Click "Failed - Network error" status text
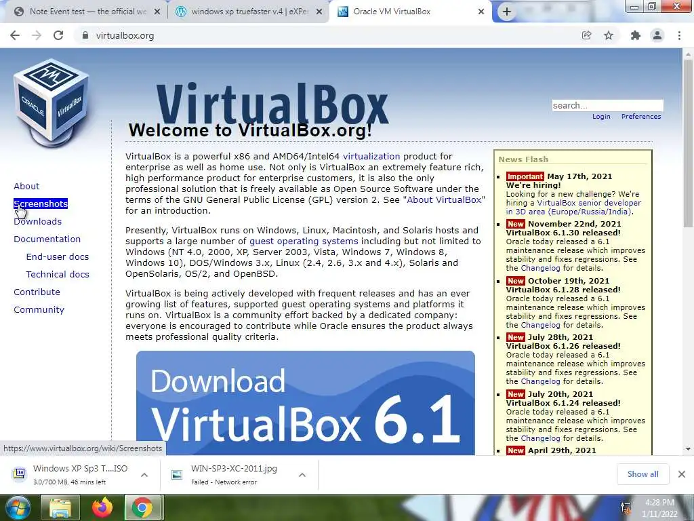This screenshot has height=521, width=694. point(224,482)
